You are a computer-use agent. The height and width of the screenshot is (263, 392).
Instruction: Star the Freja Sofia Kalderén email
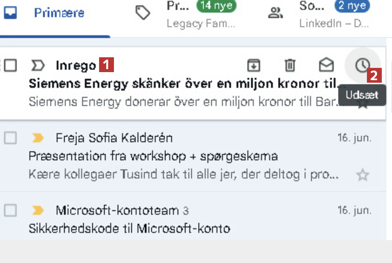coord(362,175)
